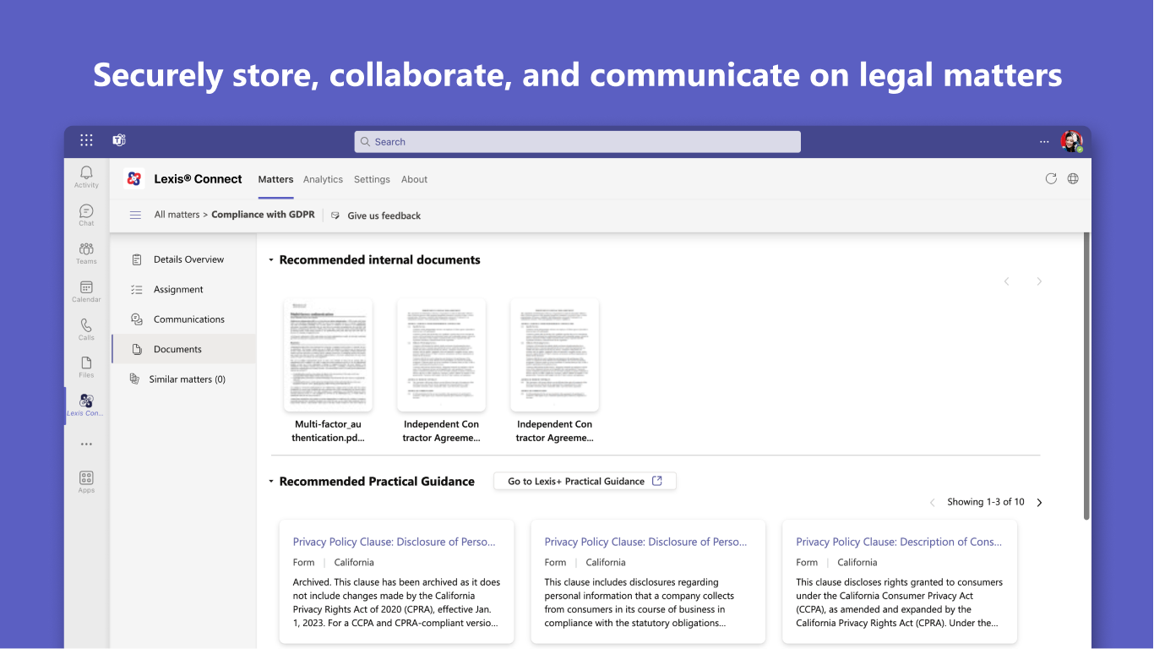This screenshot has height=649, width=1154.
Task: Collapse Recommended internal documents section
Action: pos(271,260)
